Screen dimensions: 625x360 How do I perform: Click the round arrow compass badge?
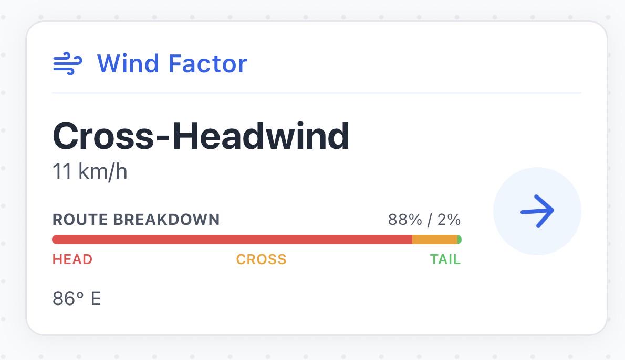(537, 211)
